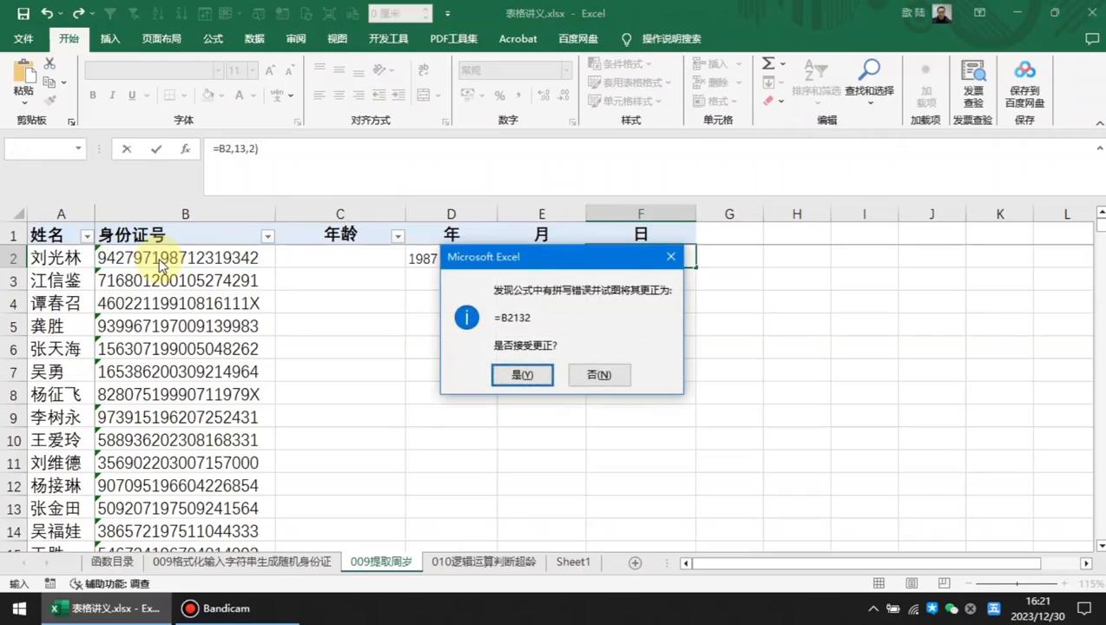Screen dimensions: 1106x625
Task: Switch to the 010逻辑运算判断超龄 sheet
Action: click(483, 562)
